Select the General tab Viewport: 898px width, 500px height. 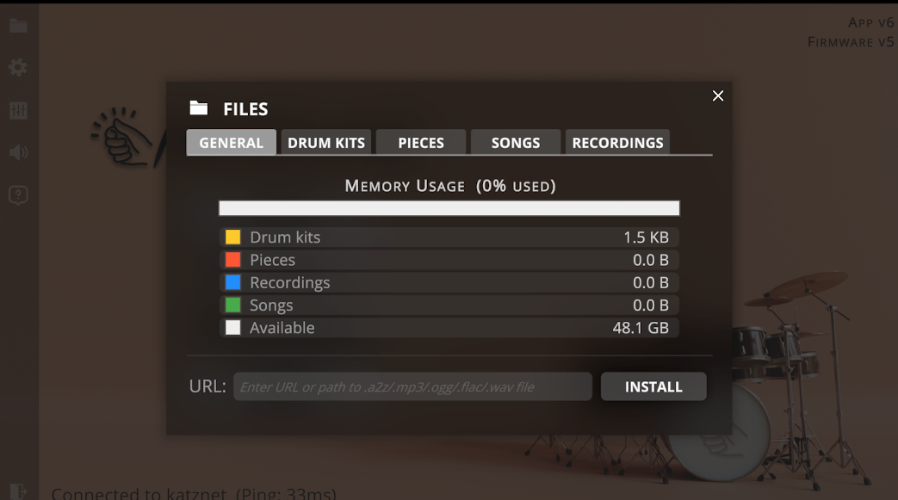[231, 142]
